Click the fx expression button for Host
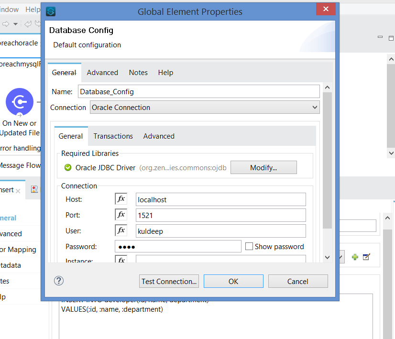Viewport: 395px width, 339px height. click(x=121, y=199)
